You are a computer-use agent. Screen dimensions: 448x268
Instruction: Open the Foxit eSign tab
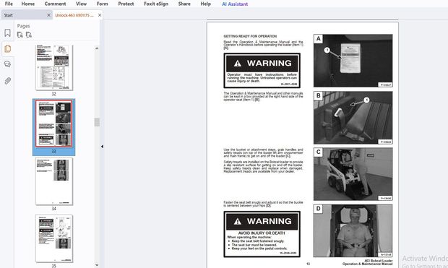click(156, 4)
